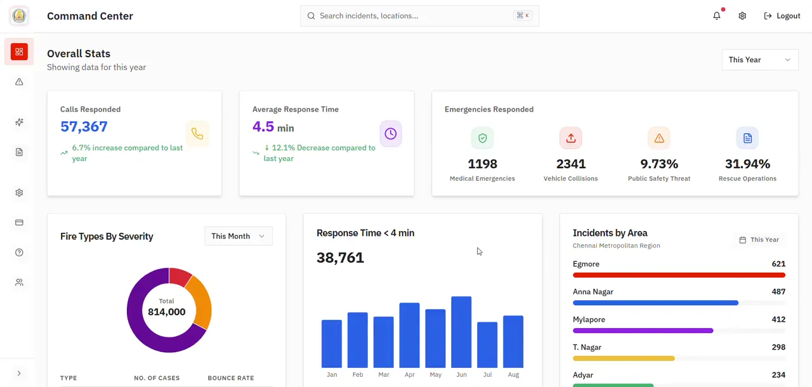Image resolution: width=812 pixels, height=387 pixels.
Task: Click the Calls Responded value 57,367
Action: click(84, 127)
